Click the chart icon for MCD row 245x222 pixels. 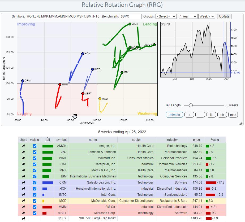coord(23,201)
